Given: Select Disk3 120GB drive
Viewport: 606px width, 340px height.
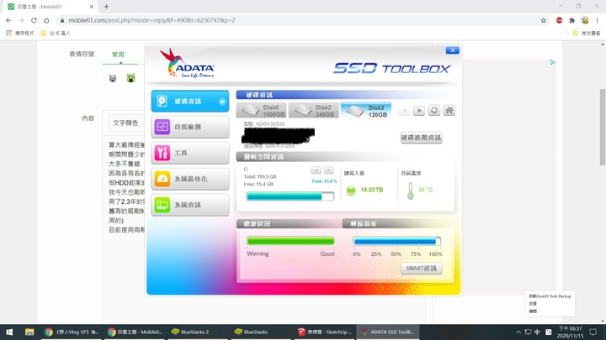Looking at the screenshot, I should (366, 111).
